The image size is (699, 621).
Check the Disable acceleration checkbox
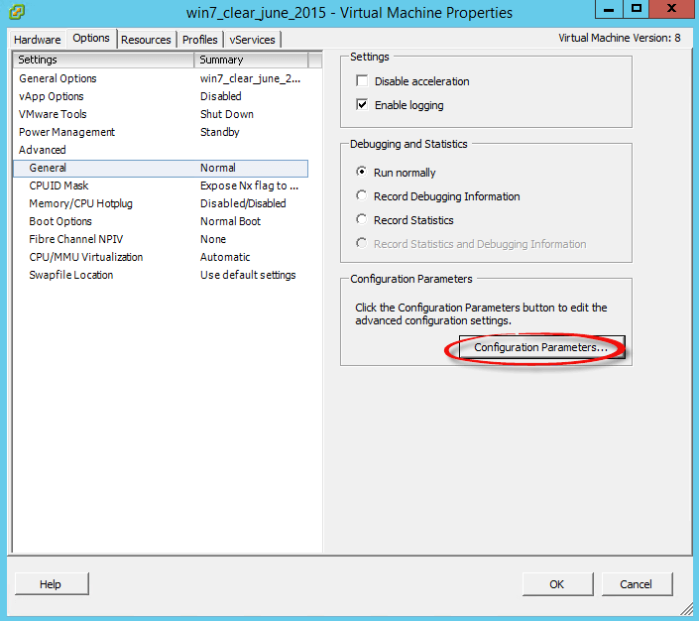tap(362, 81)
